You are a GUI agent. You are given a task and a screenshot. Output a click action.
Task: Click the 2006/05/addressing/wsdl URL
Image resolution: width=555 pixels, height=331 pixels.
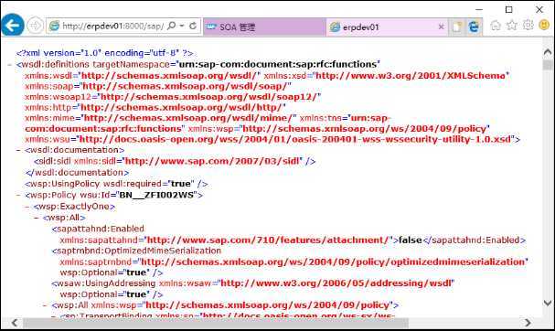[x=336, y=283]
